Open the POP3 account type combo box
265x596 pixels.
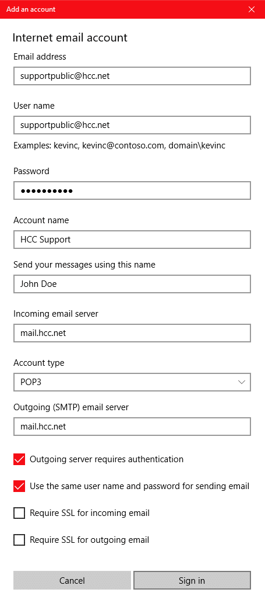(132, 382)
